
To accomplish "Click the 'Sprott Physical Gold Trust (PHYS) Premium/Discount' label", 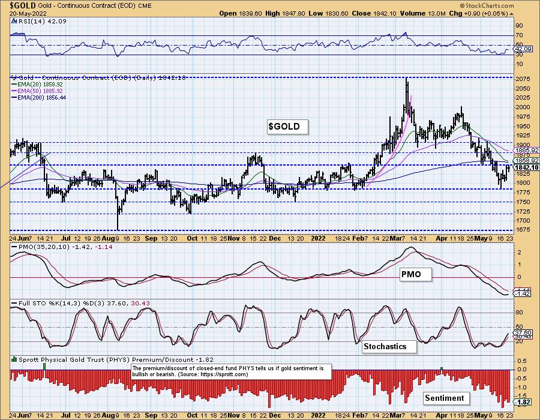I will click(106, 359).
